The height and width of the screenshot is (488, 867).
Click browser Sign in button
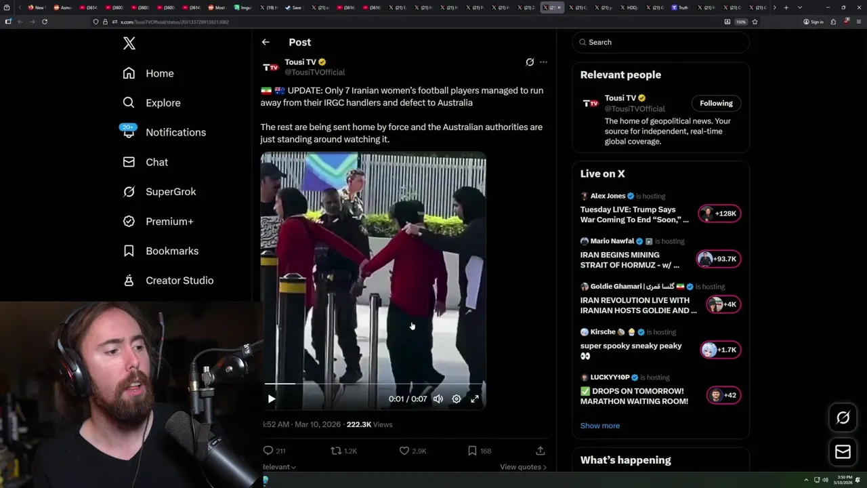pos(813,22)
